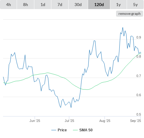Click the 0.7 y-axis value label
Viewport: 144px width, 138px height.
[x=139, y=76]
